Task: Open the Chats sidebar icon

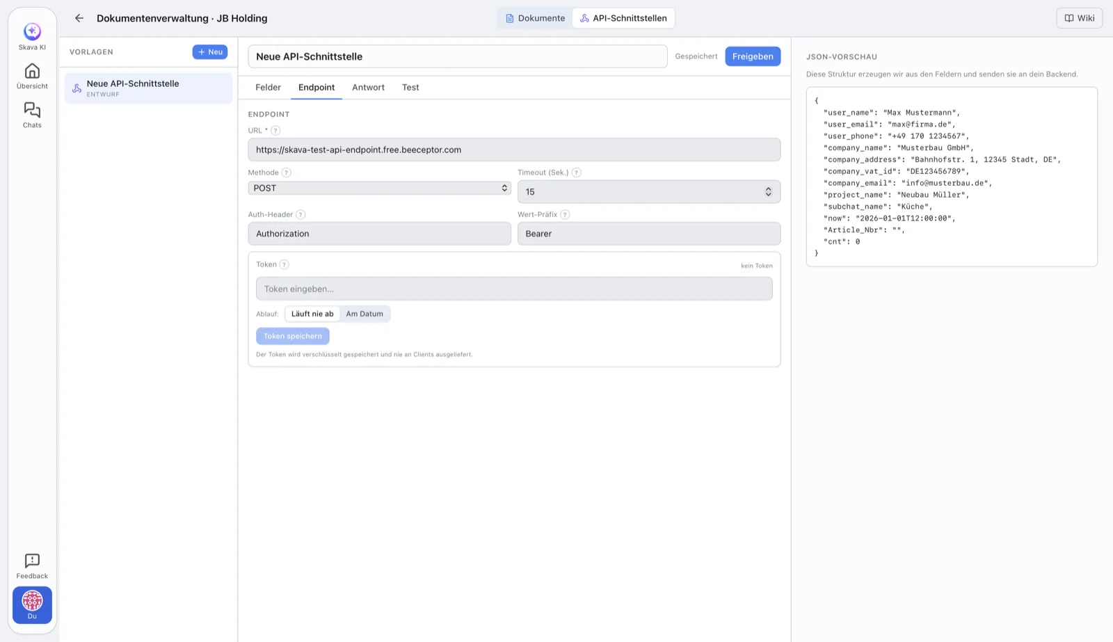Action: point(32,110)
